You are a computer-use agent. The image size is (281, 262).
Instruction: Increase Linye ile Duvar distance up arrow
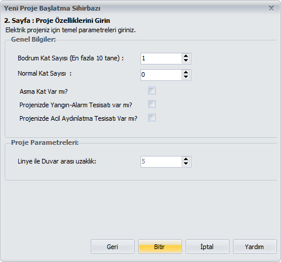(186, 159)
